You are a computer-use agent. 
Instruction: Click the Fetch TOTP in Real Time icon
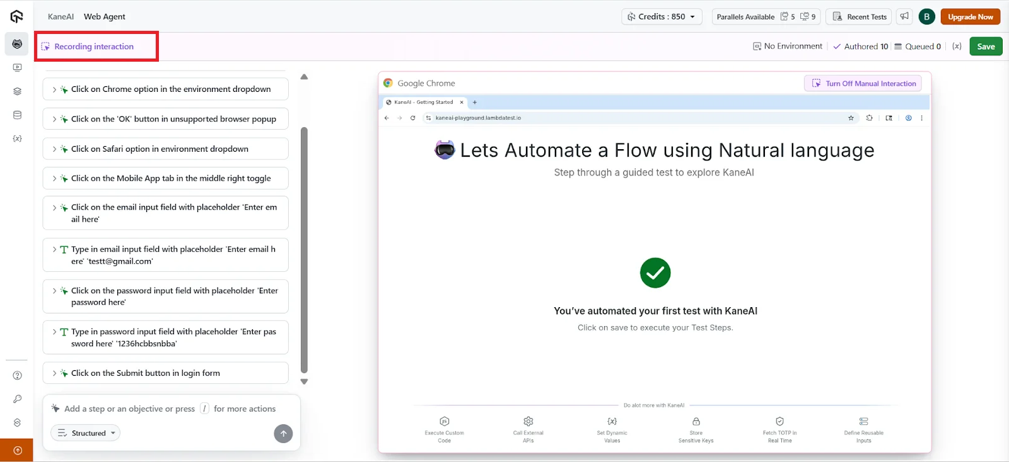pyautogui.click(x=779, y=421)
